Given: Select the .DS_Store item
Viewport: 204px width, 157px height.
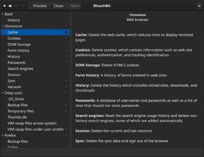Looking at the screenshot, I should pos(16,99).
